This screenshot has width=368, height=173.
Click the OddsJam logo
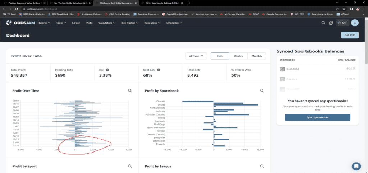(x=20, y=23)
